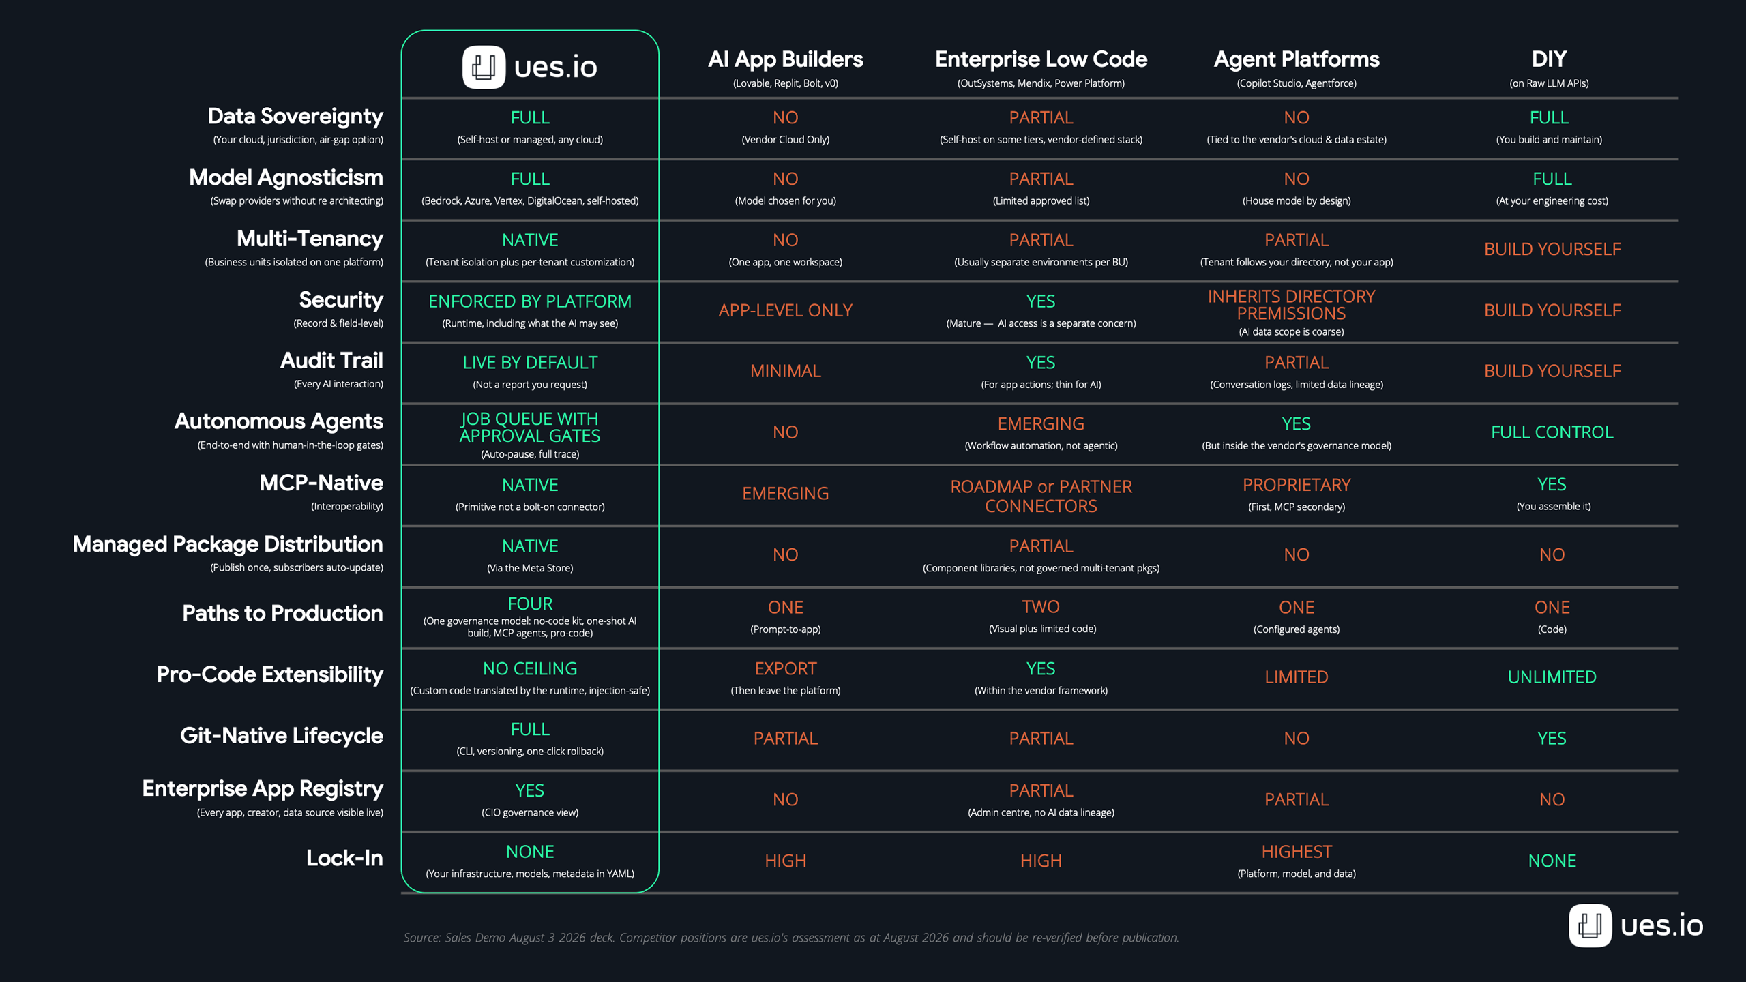
Task: Click the Lock-In row label
Action: [344, 858]
